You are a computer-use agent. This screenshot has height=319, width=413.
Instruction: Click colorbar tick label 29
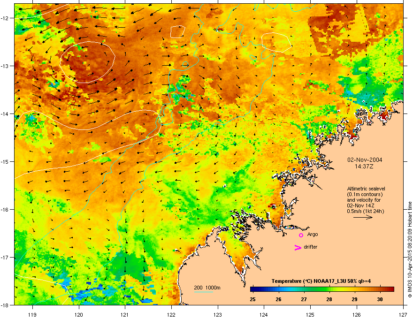coord(354,299)
